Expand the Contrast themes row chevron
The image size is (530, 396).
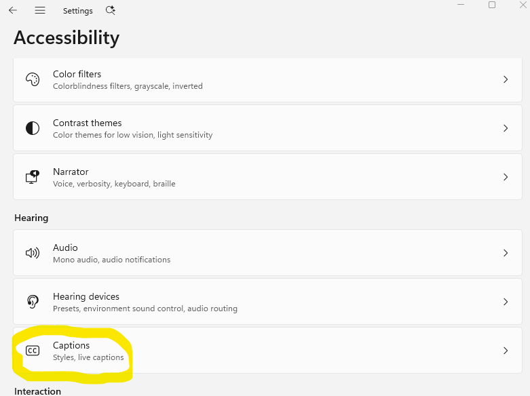coord(506,128)
